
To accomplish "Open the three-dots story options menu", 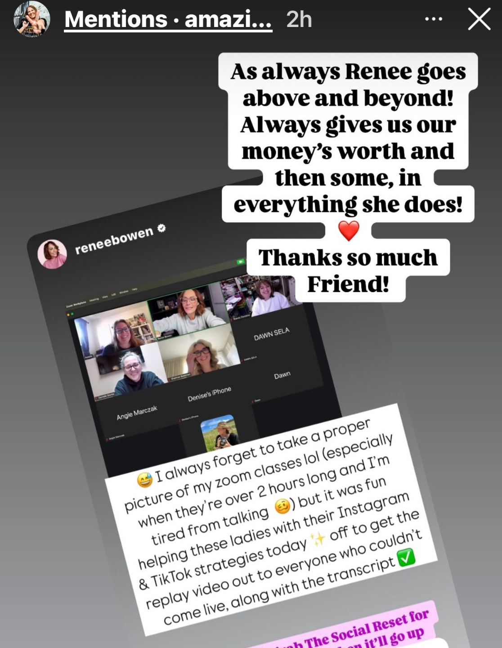I will [434, 19].
